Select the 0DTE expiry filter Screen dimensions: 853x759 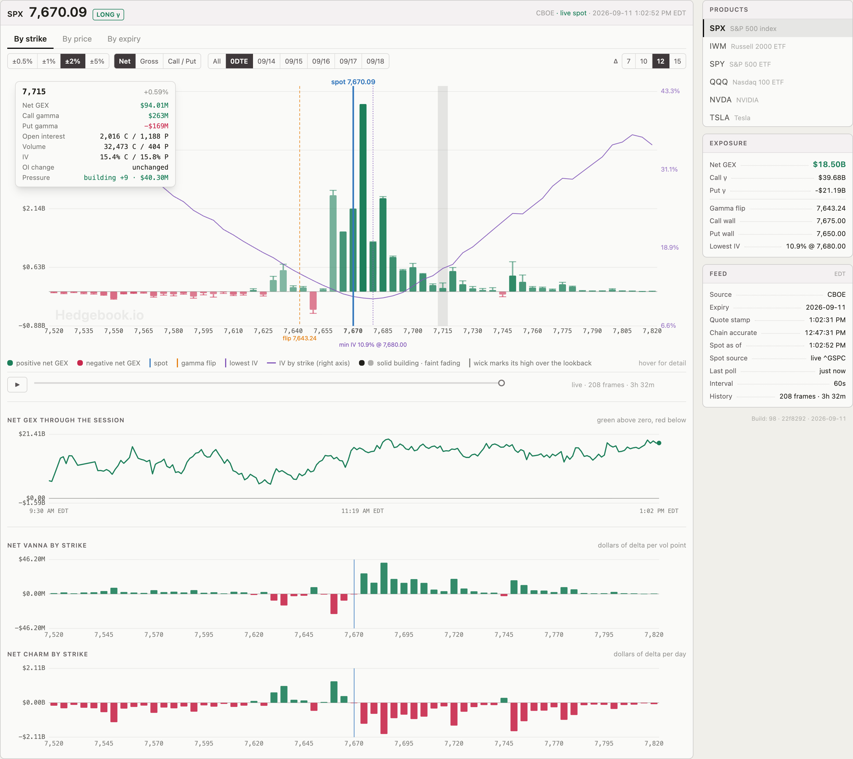pos(239,61)
